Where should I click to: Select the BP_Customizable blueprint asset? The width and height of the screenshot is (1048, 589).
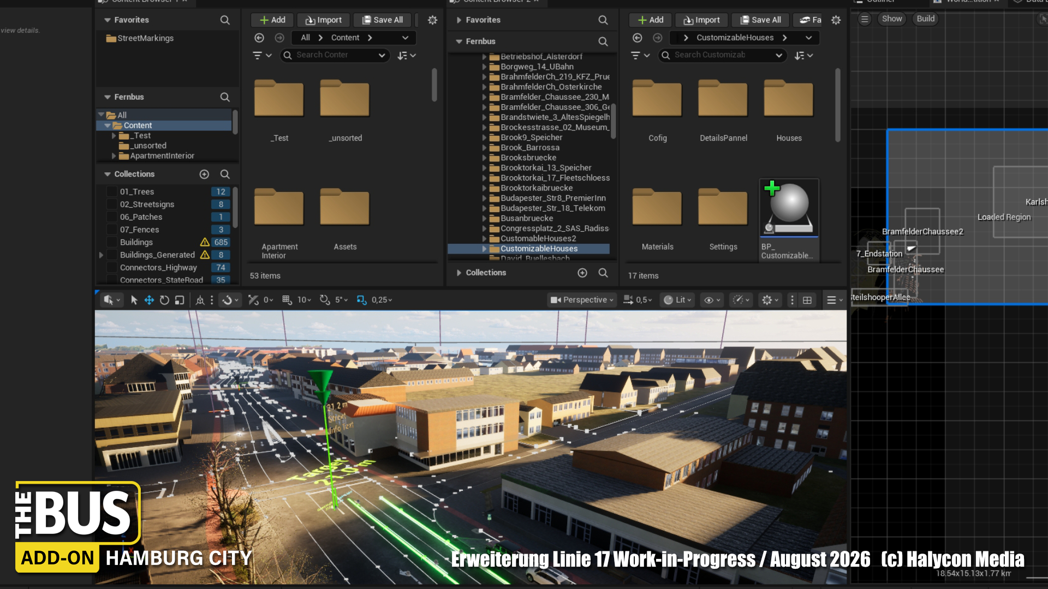click(789, 220)
